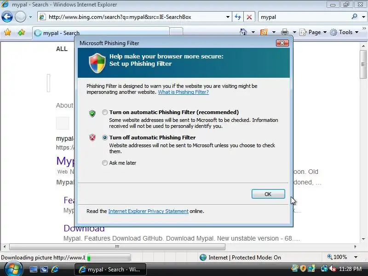This screenshot has height=276, width=368.
Task: Go back with the Back arrow button
Action: (x=7, y=17)
